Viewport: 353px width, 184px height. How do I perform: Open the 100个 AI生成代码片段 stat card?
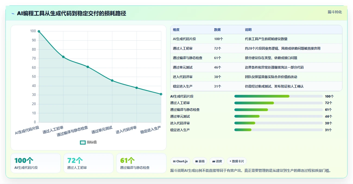click(36, 163)
